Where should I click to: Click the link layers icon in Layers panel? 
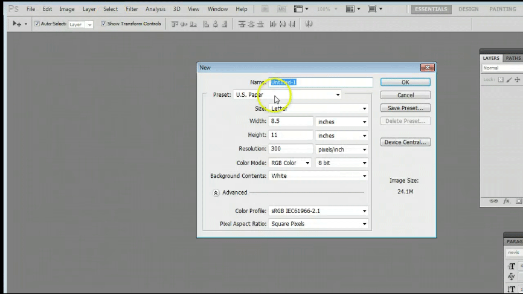[493, 201]
